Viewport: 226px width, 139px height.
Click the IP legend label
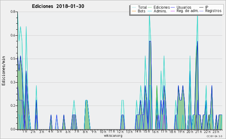coord(207,7)
